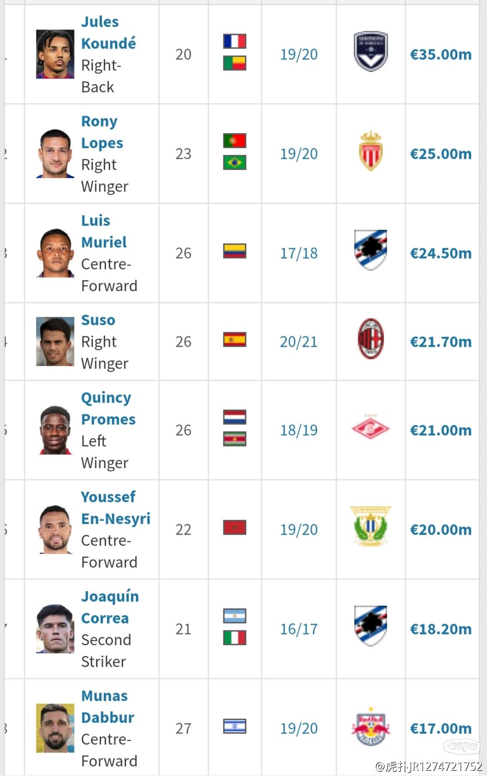This screenshot has height=778, width=487.
Task: Click the Leganés club crest
Action: click(371, 527)
